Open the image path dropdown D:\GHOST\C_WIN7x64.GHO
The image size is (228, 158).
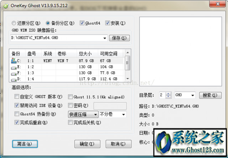(x=104, y=38)
